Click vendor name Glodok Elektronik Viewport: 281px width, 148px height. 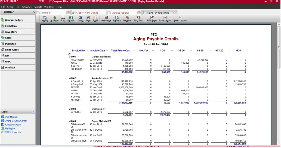tap(101, 57)
